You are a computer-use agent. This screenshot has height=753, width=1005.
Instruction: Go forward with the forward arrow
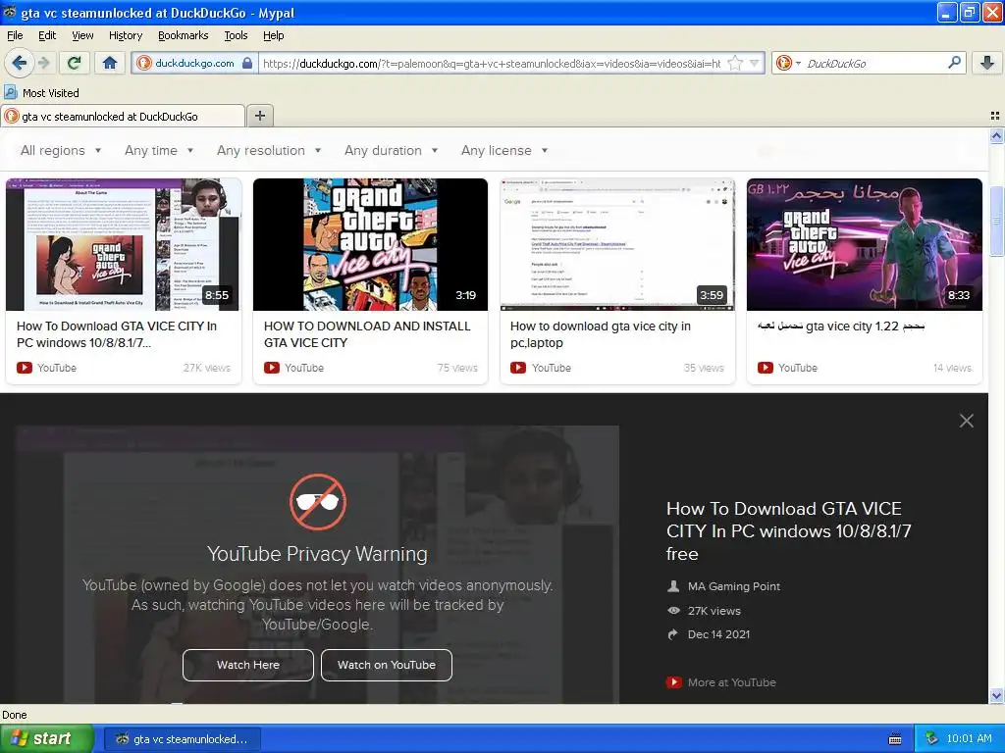pyautogui.click(x=44, y=63)
